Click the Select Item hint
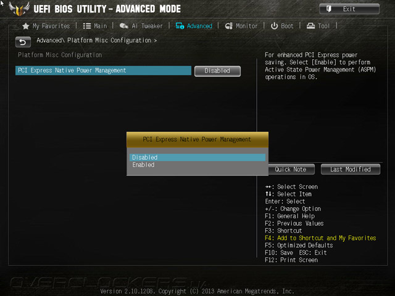This screenshot has width=395, height=296. [x=288, y=194]
